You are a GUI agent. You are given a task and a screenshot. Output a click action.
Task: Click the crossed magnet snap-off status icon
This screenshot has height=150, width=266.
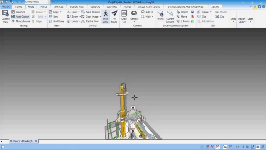212,147
